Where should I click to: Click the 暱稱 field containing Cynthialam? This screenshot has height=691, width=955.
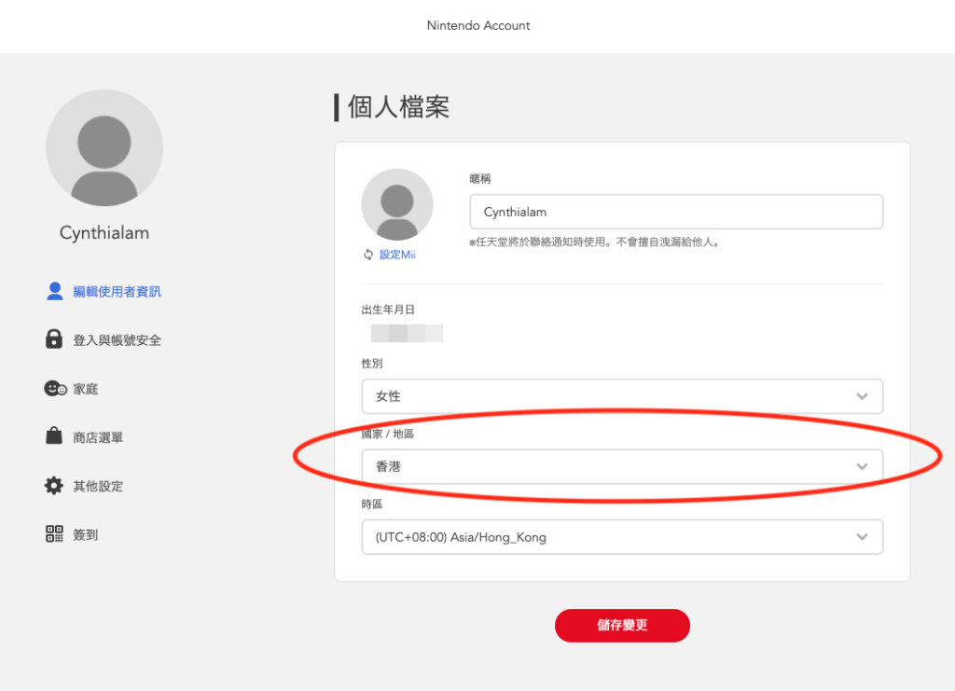pyautogui.click(x=676, y=212)
